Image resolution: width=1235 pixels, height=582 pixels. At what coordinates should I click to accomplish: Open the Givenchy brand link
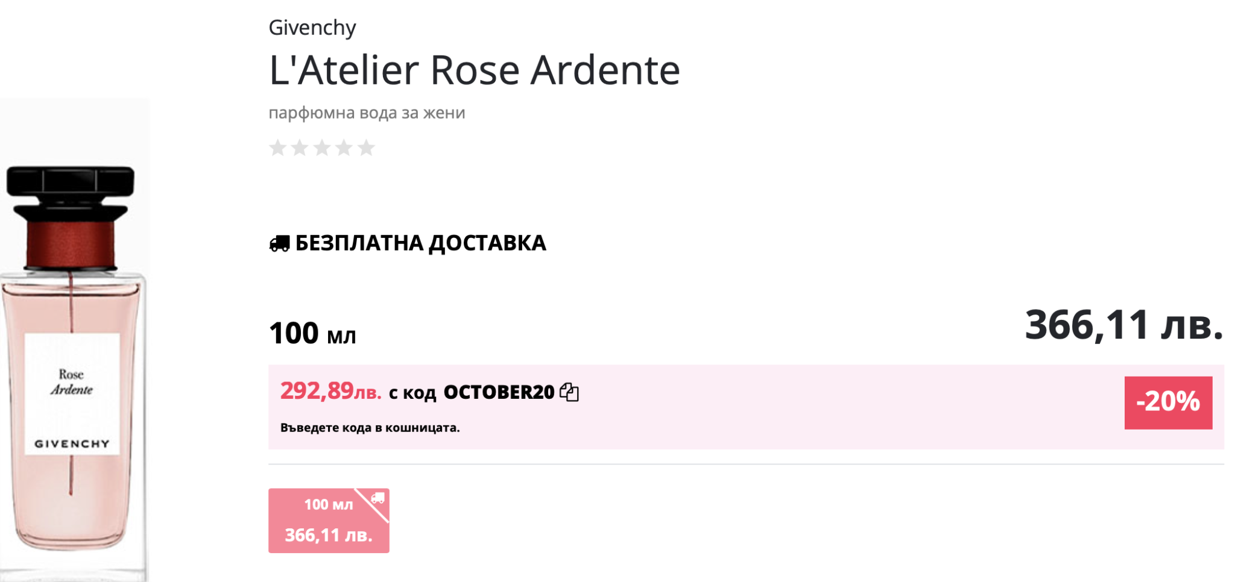tap(312, 28)
